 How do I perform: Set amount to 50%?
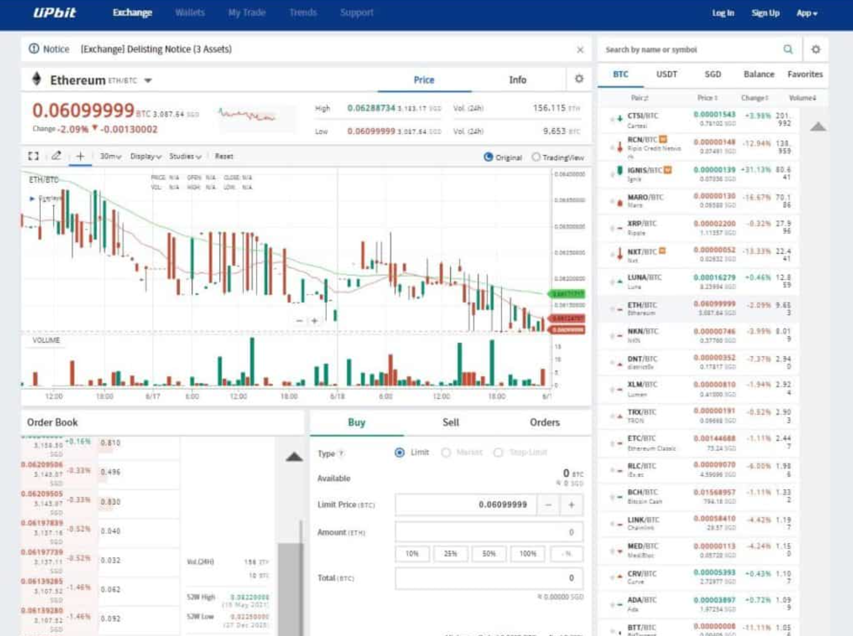[489, 554]
